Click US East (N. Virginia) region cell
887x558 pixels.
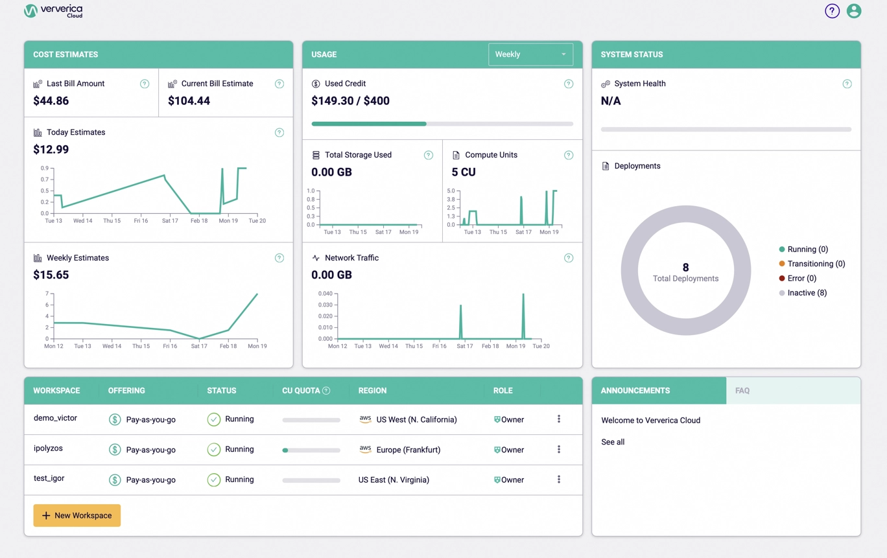pos(394,480)
